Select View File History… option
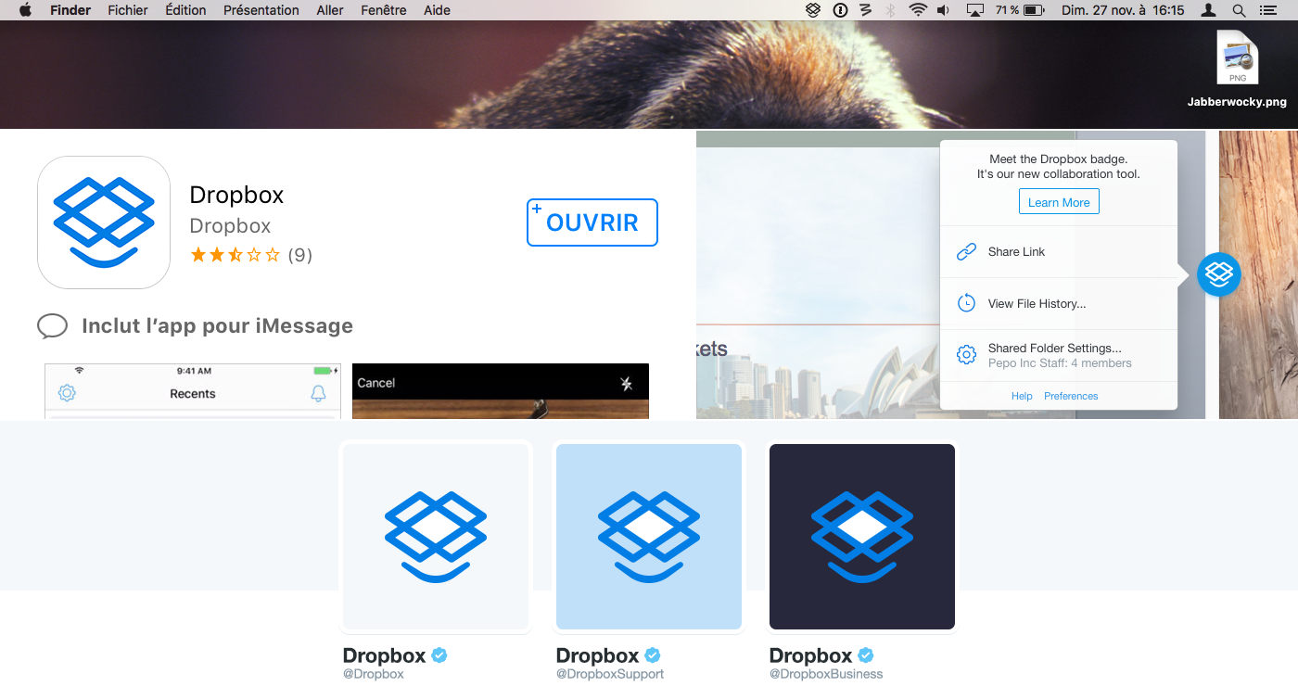Screen dimensions: 1298x686 point(1059,303)
